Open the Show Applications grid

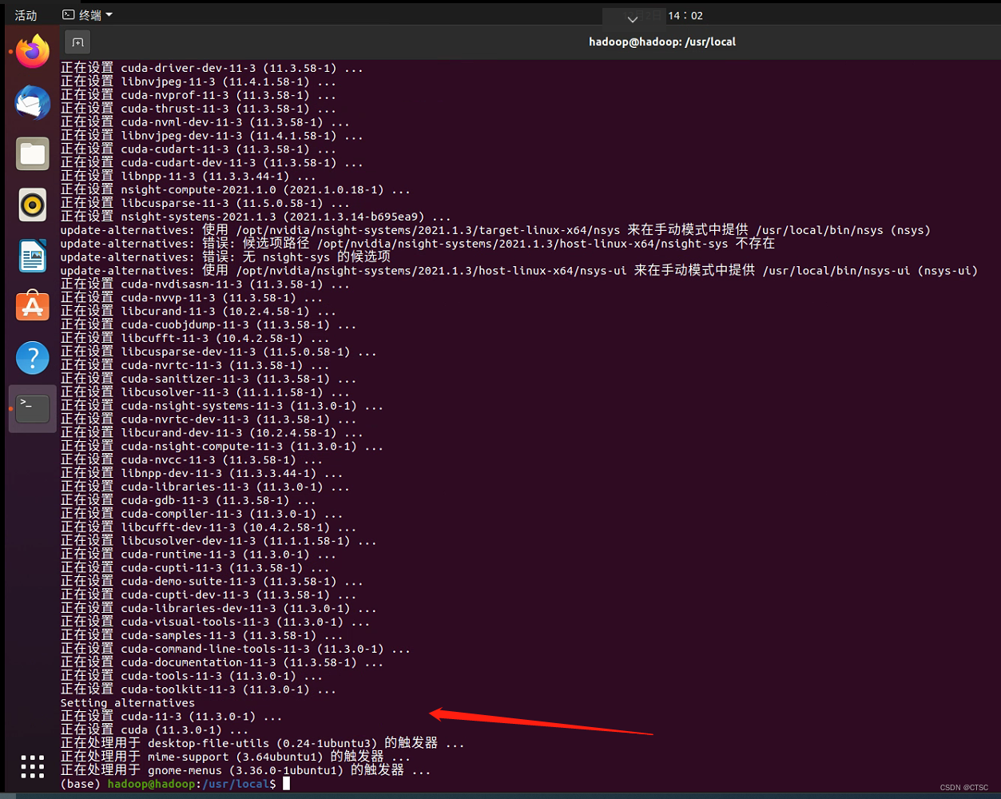[32, 766]
